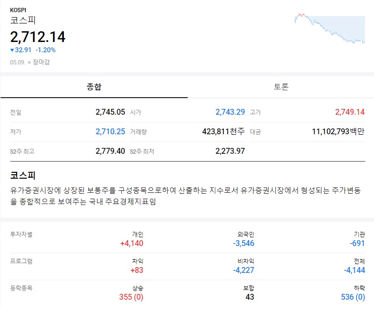The width and height of the screenshot is (374, 309).
Task: Open the KOSPI intraday mini chart
Action: coord(330,29)
